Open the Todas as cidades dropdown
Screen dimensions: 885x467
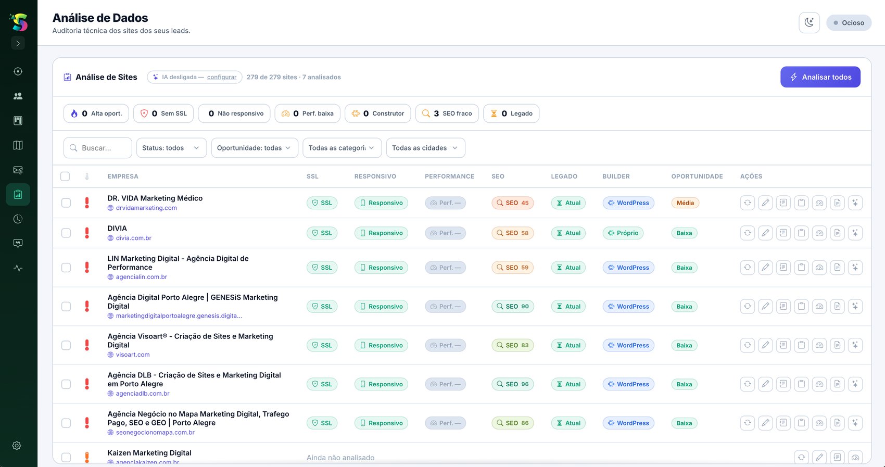point(425,148)
